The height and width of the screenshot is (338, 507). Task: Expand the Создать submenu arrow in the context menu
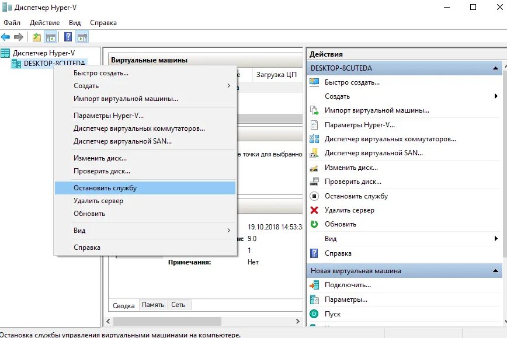click(x=228, y=86)
